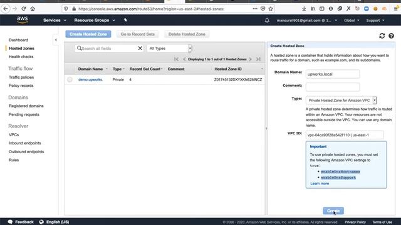The image size is (401, 225).
Task: Open Registered domains in the sidebar
Action: pyautogui.click(x=26, y=106)
